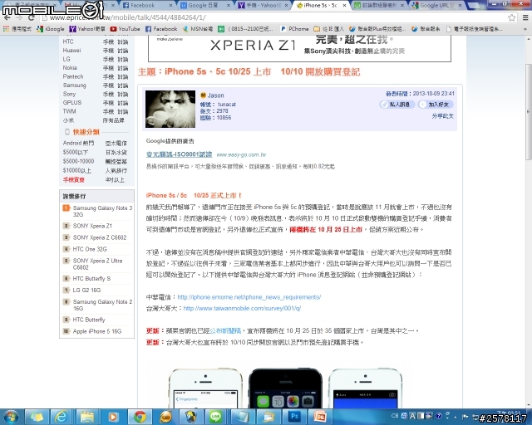The width and height of the screenshot is (532, 425).
Task: Open LG G2 16G ranking entry
Action: pyautogui.click(x=86, y=290)
